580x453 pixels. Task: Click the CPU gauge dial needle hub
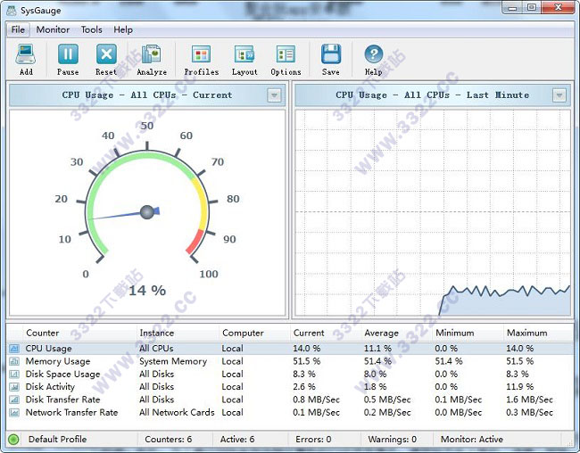[147, 212]
